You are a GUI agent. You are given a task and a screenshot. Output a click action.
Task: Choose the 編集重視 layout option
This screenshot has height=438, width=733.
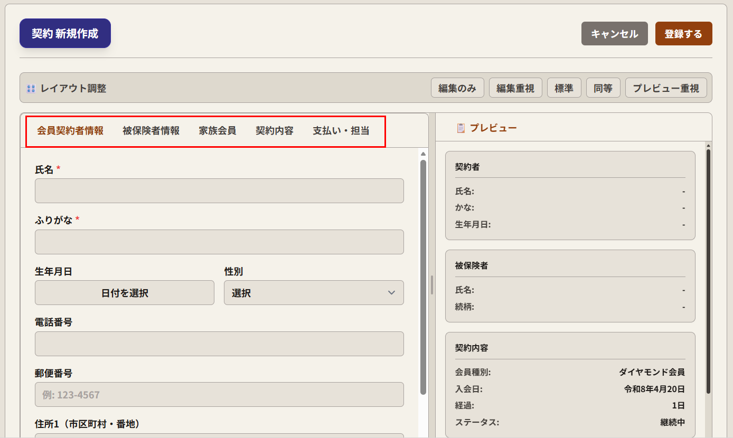(515, 88)
